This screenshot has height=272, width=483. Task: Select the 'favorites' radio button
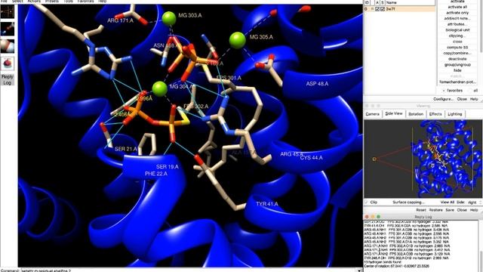[444, 91]
